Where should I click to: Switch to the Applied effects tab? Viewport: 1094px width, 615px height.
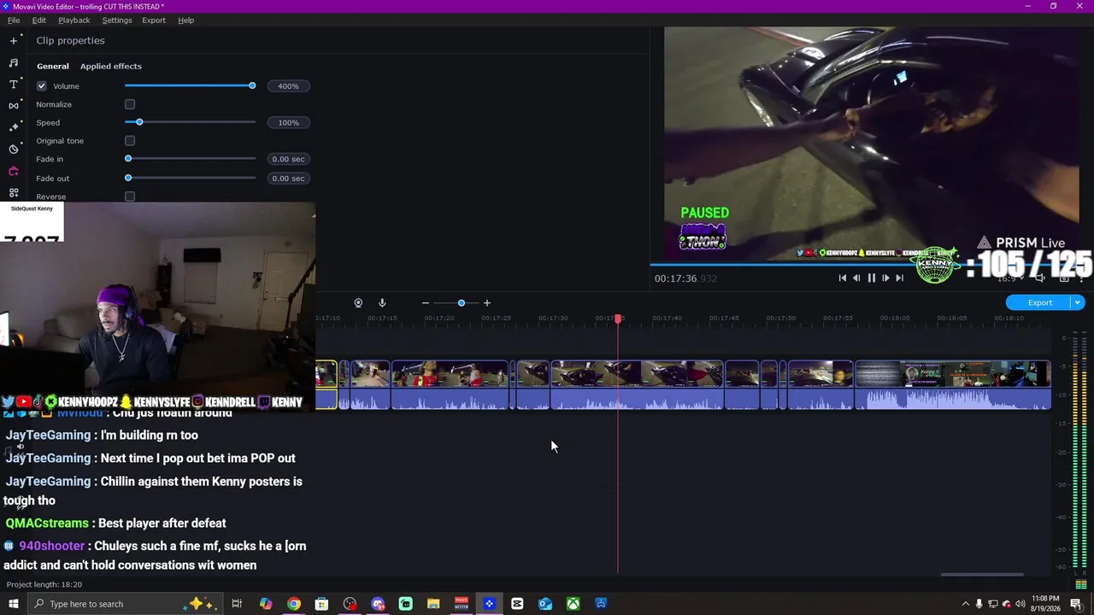tap(111, 67)
